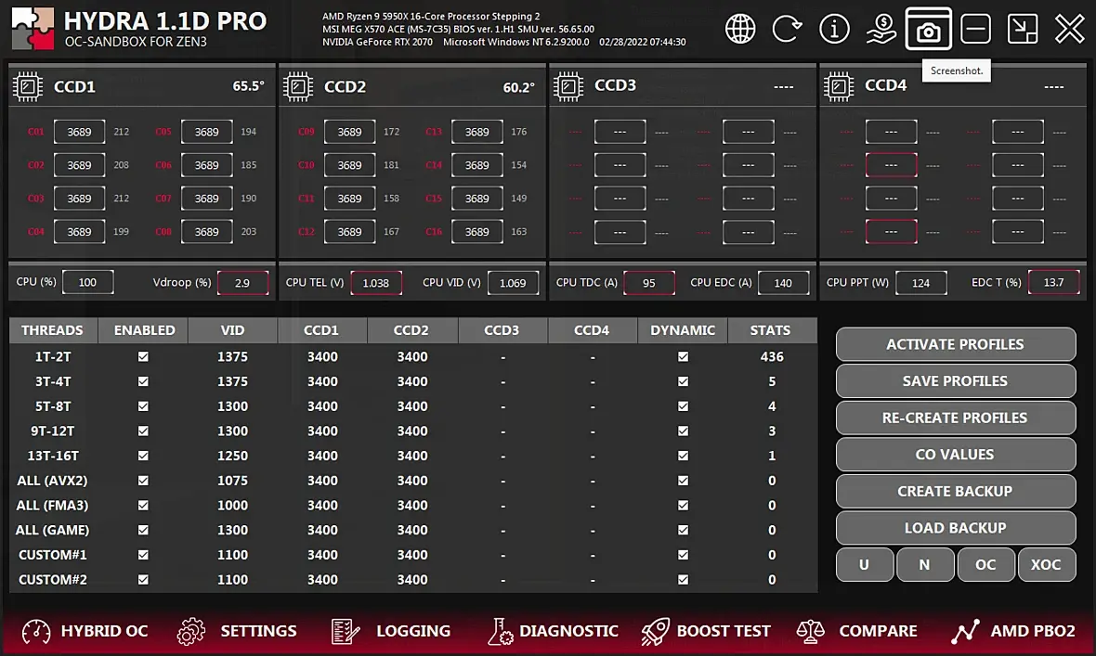This screenshot has height=656, width=1096.
Task: Take a screenshot with camera icon
Action: (928, 30)
